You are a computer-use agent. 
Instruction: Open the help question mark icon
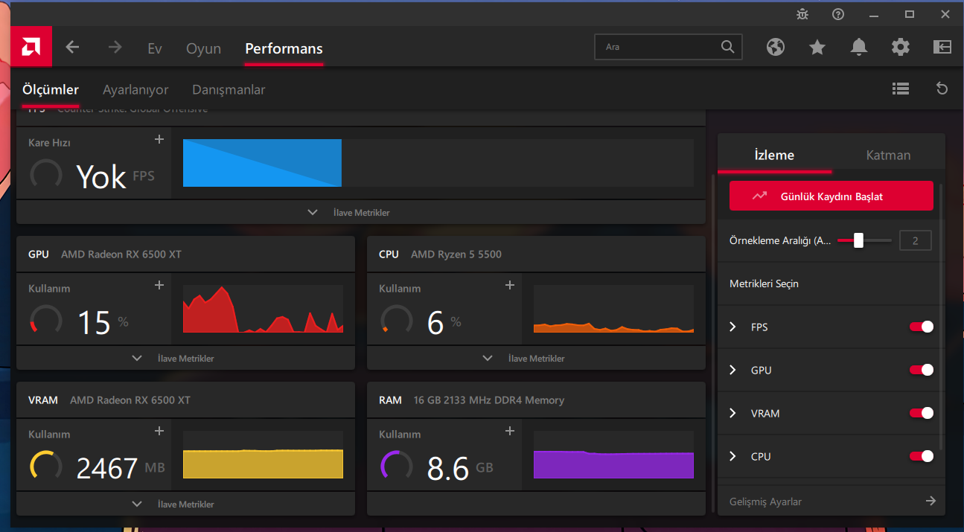pos(838,14)
